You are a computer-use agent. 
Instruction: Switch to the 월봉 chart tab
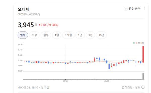(46, 35)
